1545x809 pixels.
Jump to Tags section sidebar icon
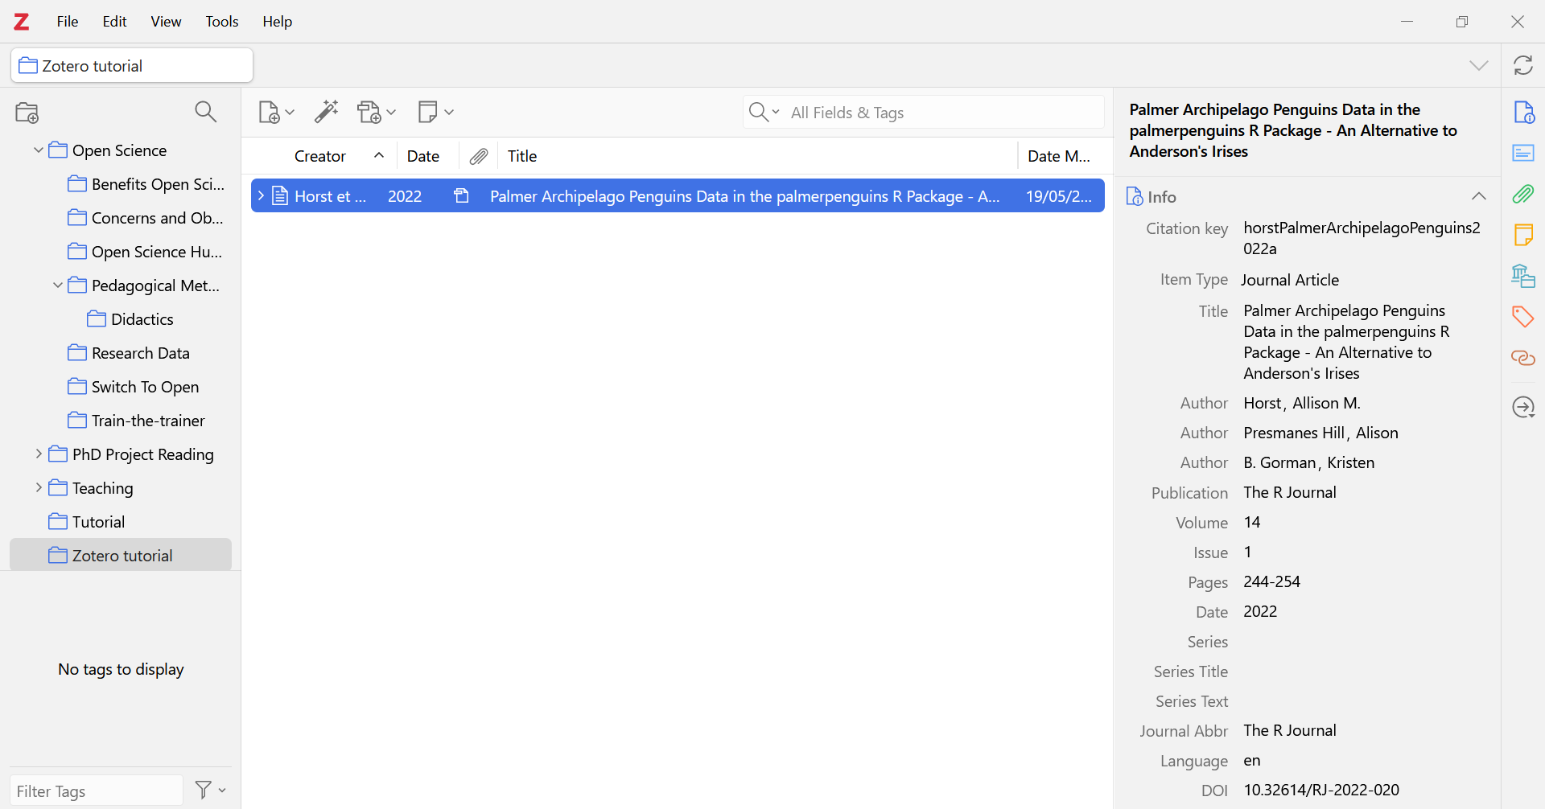[1523, 317]
